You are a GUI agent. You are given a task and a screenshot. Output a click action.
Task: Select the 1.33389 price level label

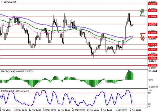[153, 33]
